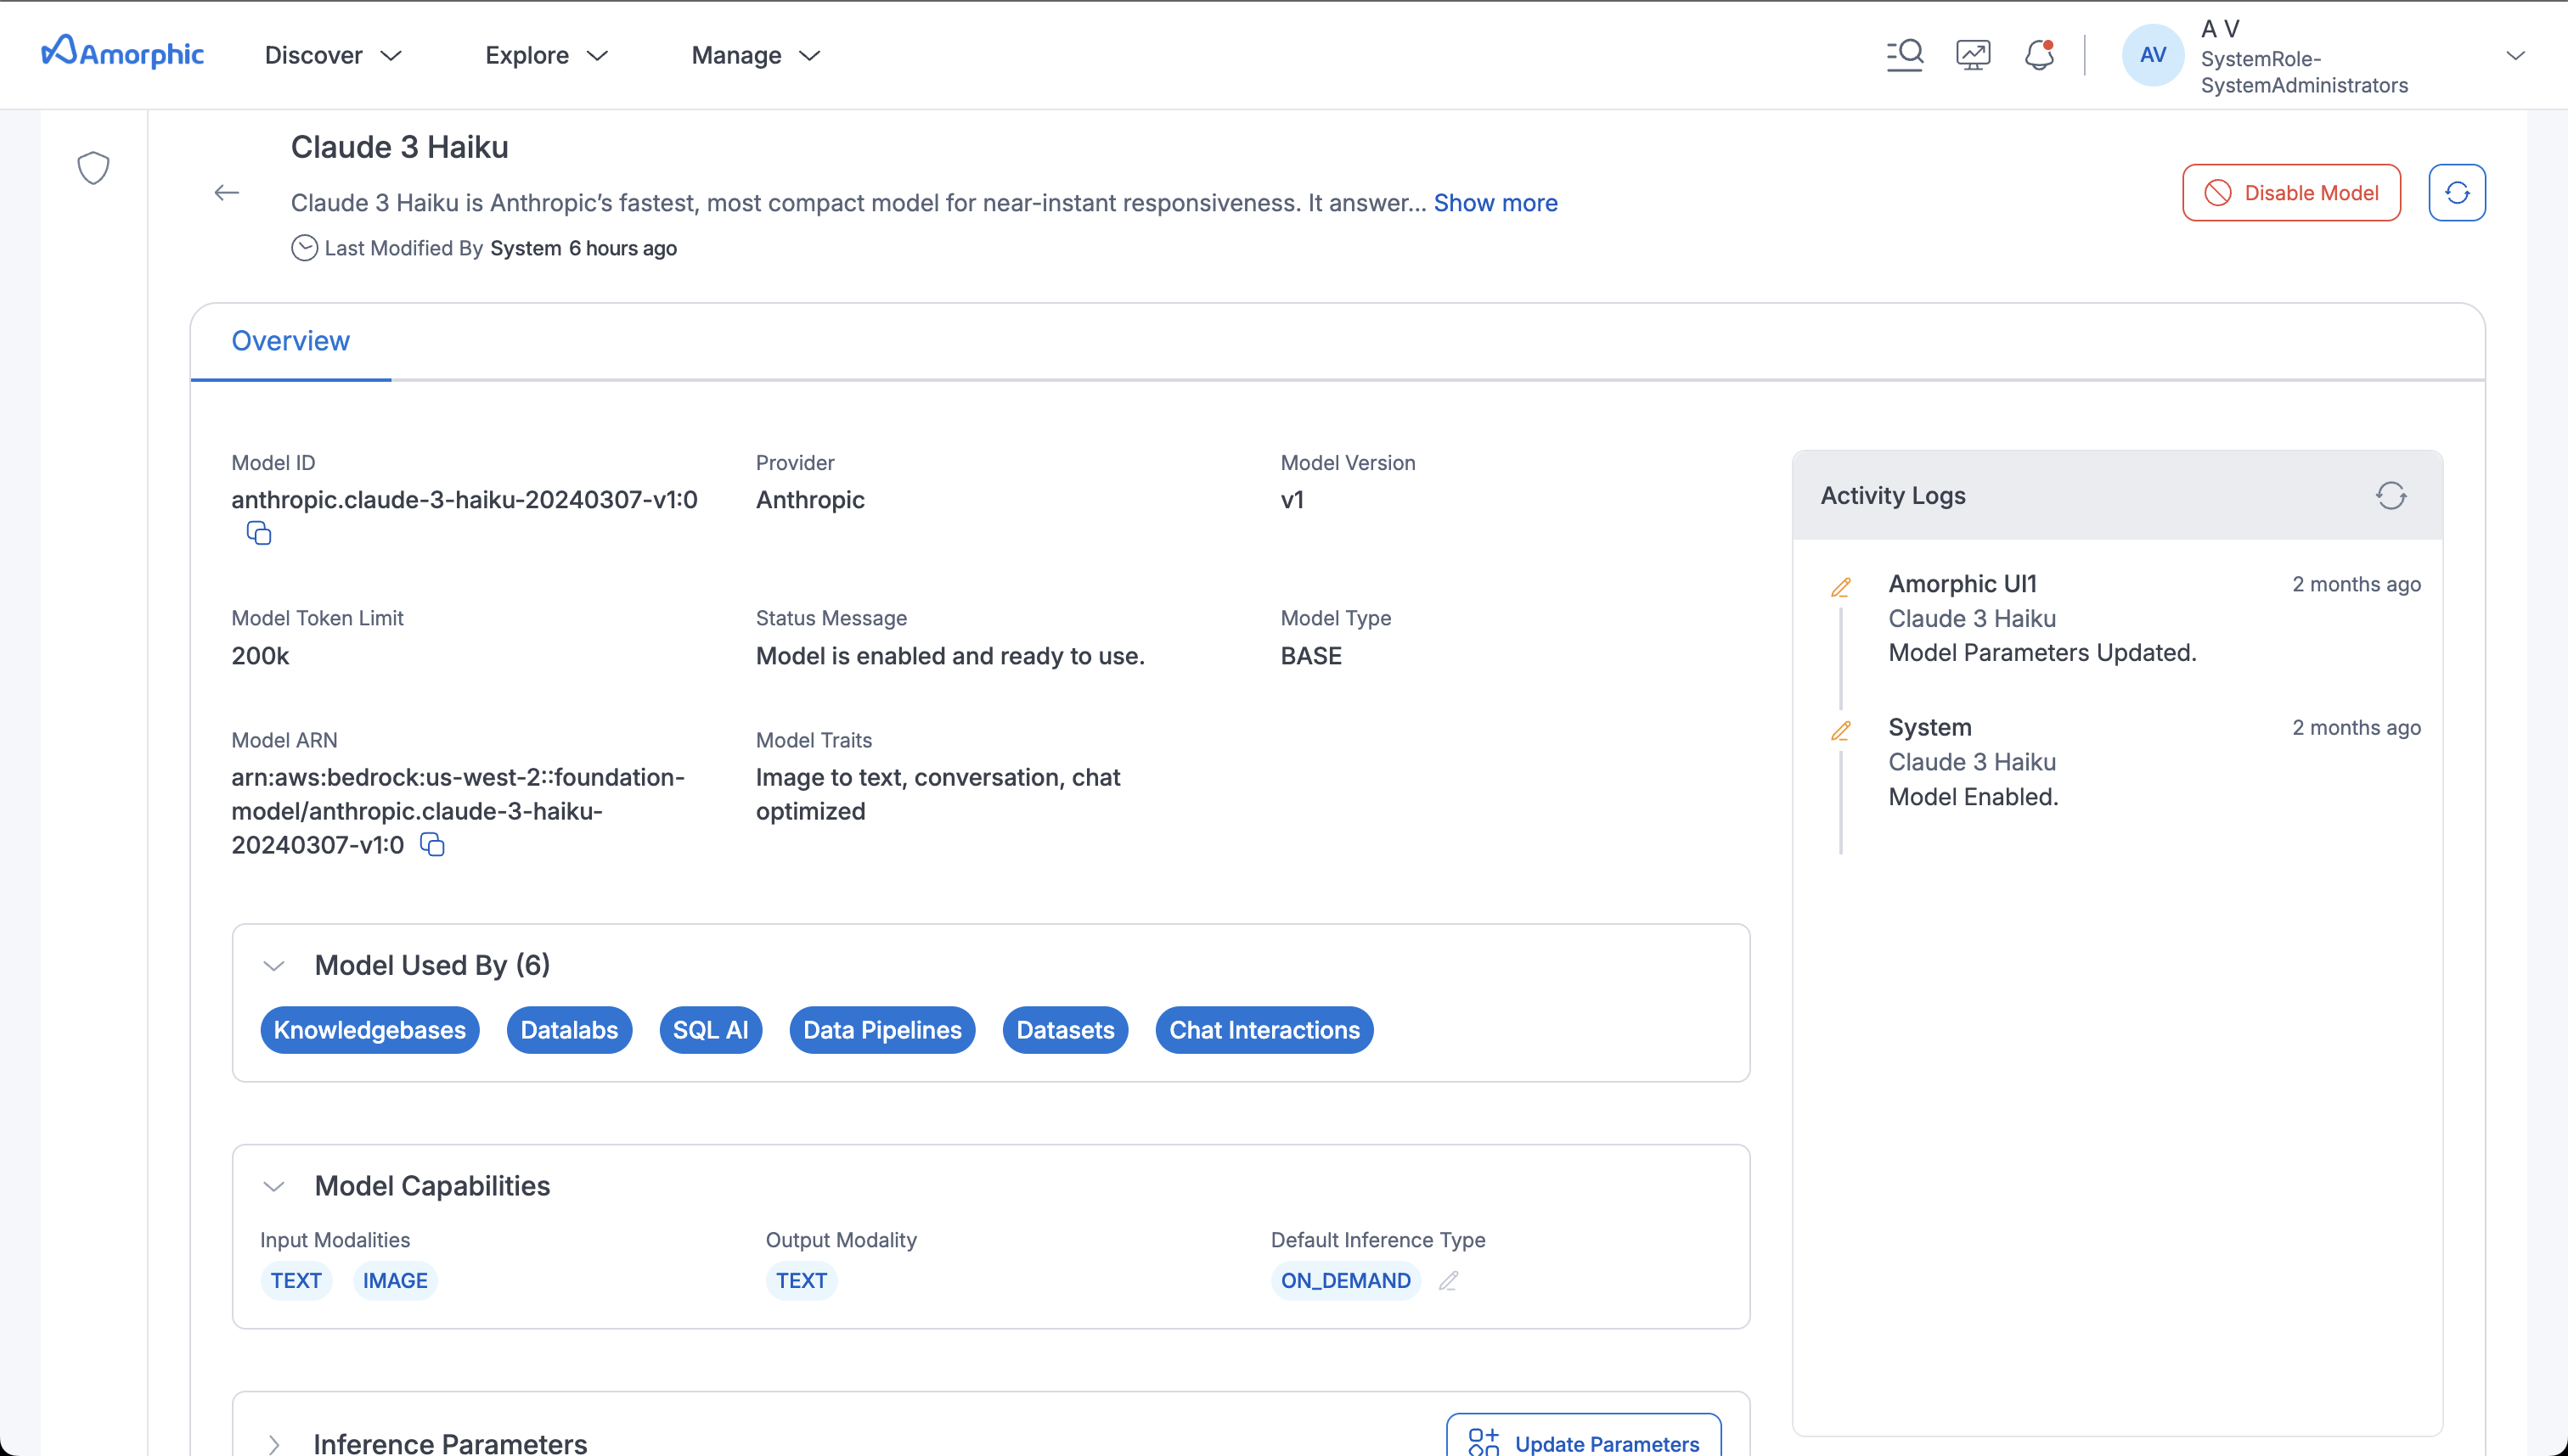
Task: Open the Discover dropdown menu
Action: (333, 55)
